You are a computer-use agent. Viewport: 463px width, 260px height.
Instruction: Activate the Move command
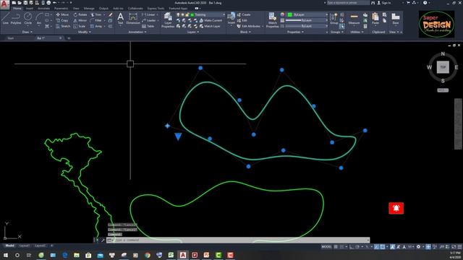pos(62,14)
